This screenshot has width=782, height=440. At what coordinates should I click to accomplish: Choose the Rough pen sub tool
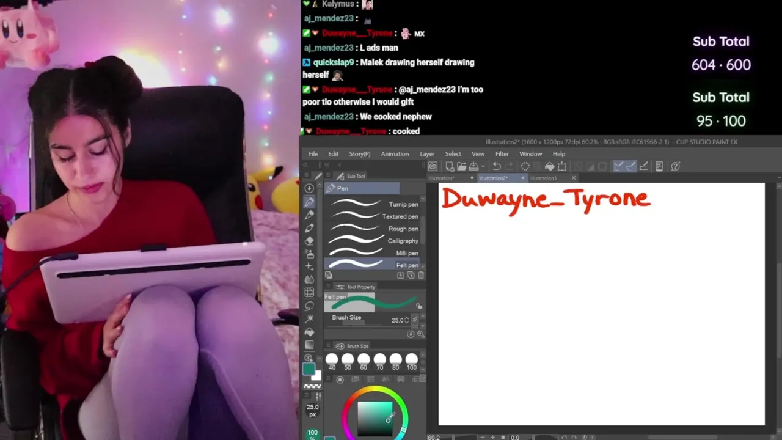point(373,229)
